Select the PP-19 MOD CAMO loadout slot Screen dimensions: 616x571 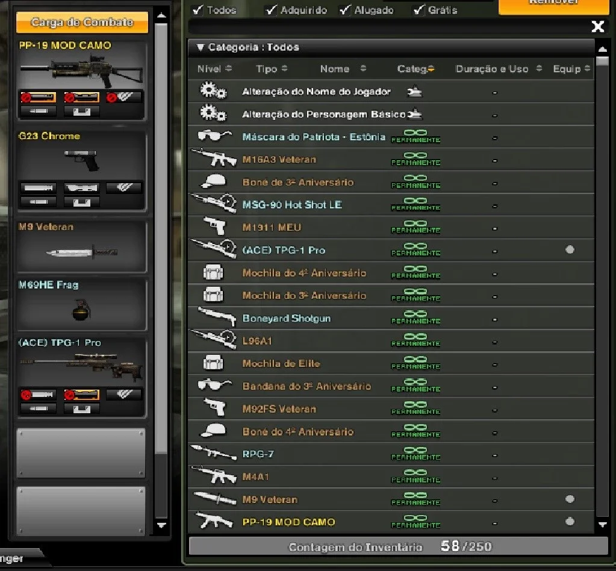pos(81,80)
